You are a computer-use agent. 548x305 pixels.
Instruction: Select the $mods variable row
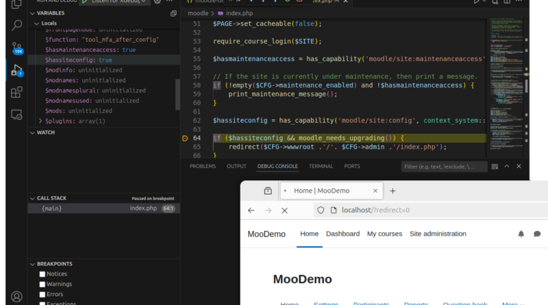pyautogui.click(x=104, y=110)
